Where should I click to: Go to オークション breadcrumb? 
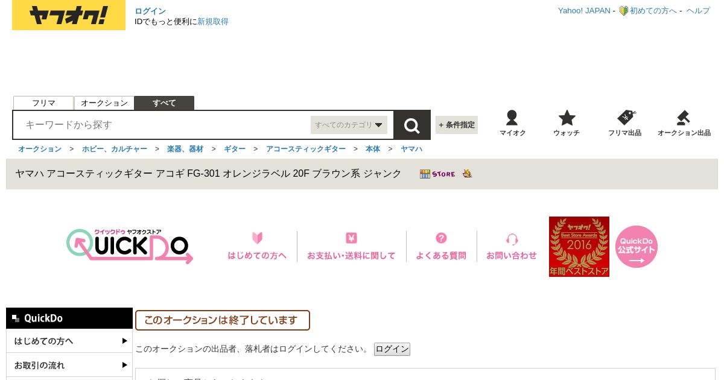[x=40, y=149]
